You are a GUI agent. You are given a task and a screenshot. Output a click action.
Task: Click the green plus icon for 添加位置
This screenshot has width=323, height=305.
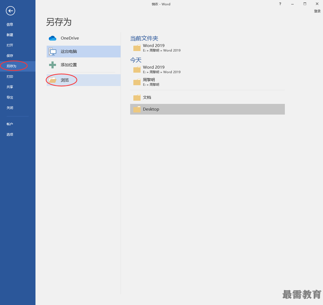(53, 65)
